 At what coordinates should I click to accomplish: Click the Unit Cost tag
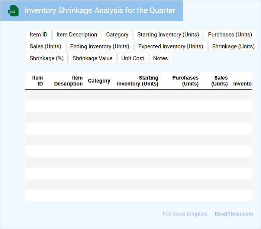(133, 58)
